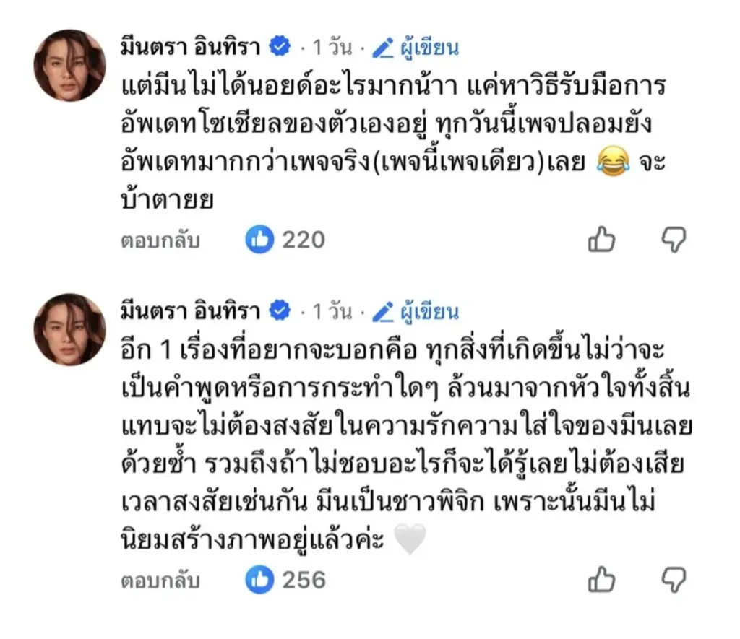The height and width of the screenshot is (639, 740).
Task: Click the "1 วัน" timestamp on the top comment
Action: point(332,48)
